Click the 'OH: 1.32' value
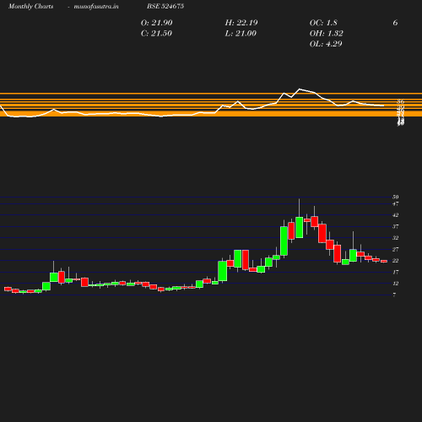The height and width of the screenshot is (422, 422). [327, 34]
